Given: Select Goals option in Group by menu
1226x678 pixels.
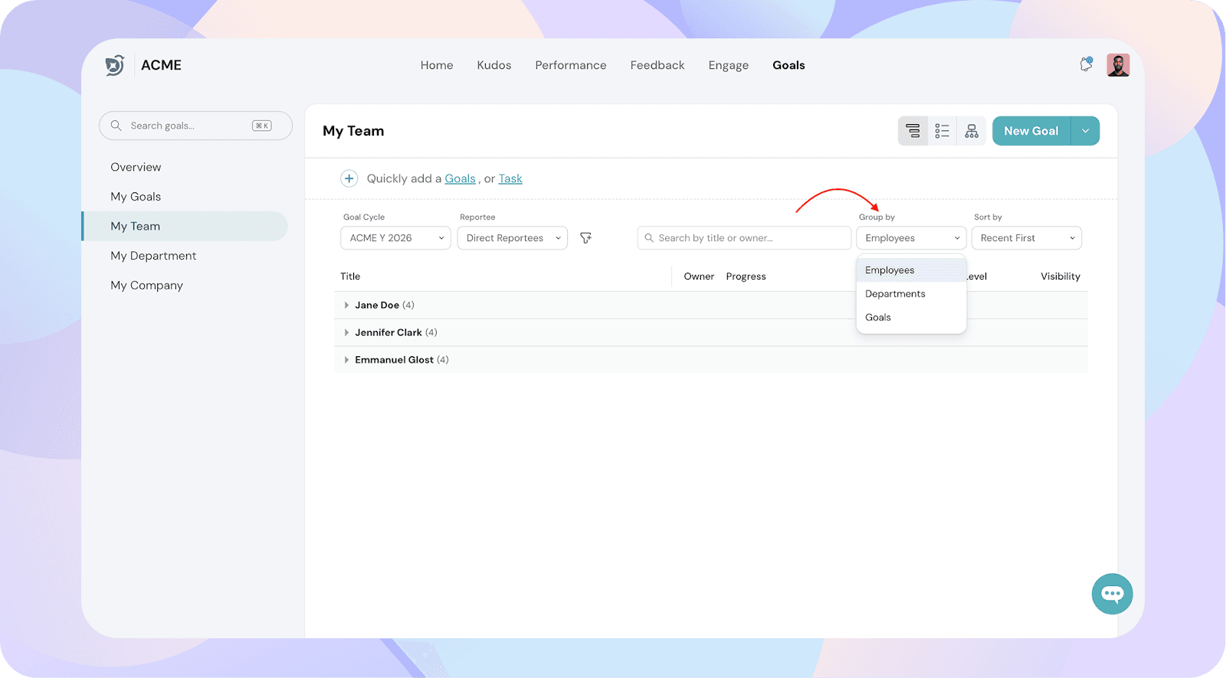Looking at the screenshot, I should [878, 317].
